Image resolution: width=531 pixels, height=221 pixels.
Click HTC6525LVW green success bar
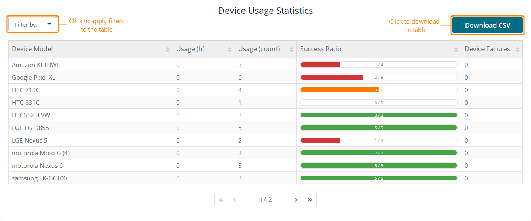click(x=378, y=115)
